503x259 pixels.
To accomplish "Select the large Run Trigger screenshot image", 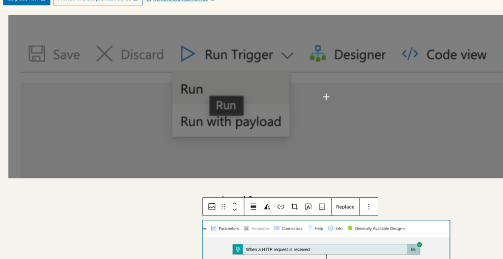I will (x=255, y=96).
